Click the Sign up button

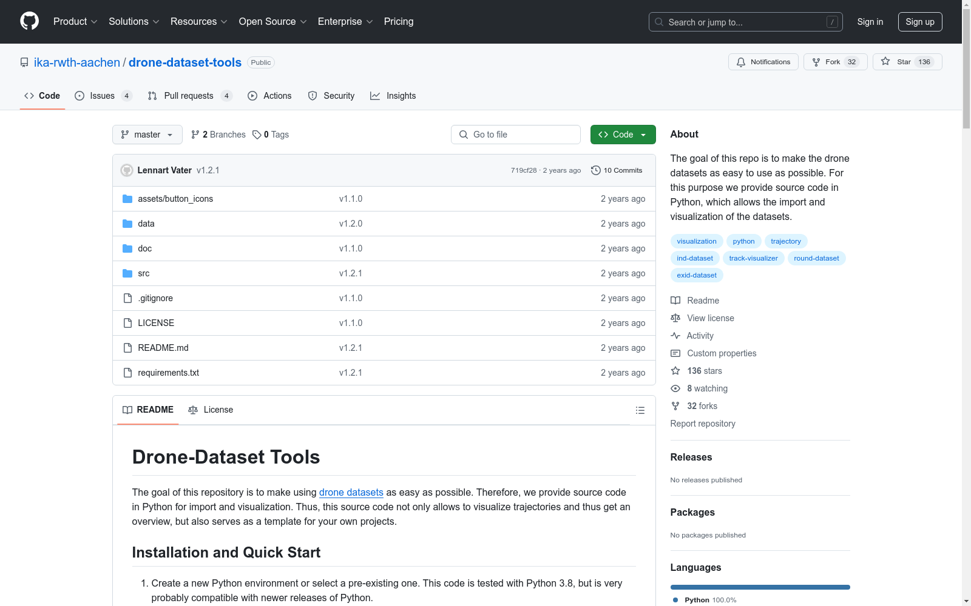[x=920, y=22]
